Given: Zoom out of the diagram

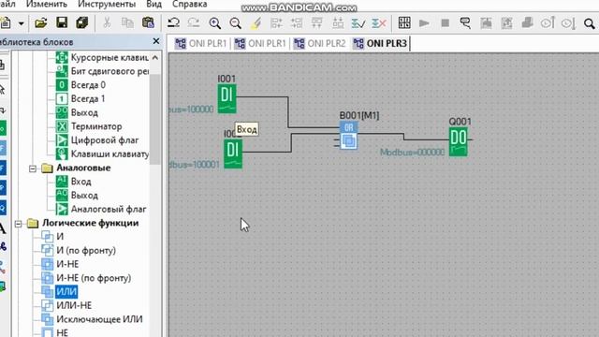Looking at the screenshot, I should (x=236, y=23).
